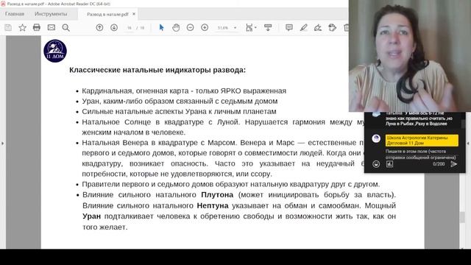
Task: Click the line Сильные натальные аспекты Урана
Action: point(179,111)
